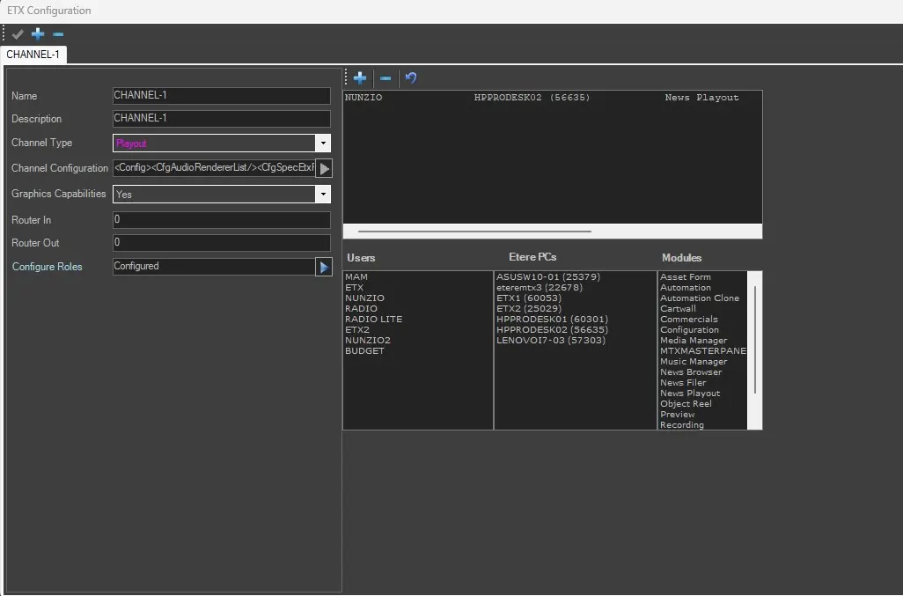This screenshot has width=903, height=596.
Task: Remove role assignment with minus icon
Action: (x=385, y=78)
